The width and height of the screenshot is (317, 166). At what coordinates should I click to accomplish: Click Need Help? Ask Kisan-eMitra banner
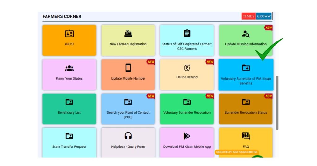(237, 152)
